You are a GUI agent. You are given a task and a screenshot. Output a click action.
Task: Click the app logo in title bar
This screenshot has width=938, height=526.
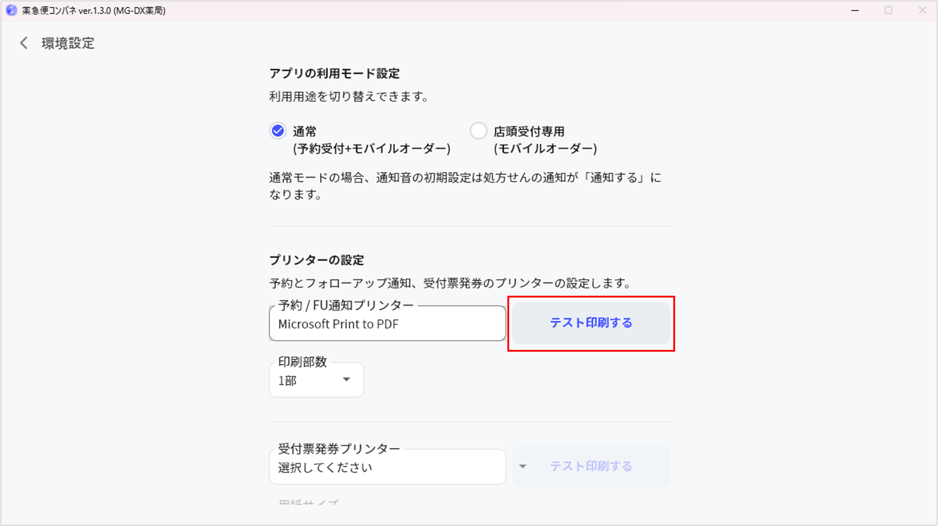pyautogui.click(x=11, y=11)
